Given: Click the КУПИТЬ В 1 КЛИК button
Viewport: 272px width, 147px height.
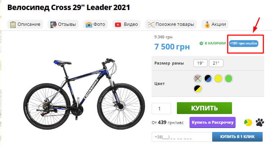Looking at the screenshot, I should tap(237, 137).
